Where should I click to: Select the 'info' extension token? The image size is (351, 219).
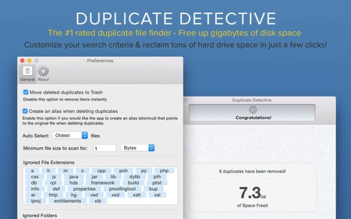click(35, 188)
